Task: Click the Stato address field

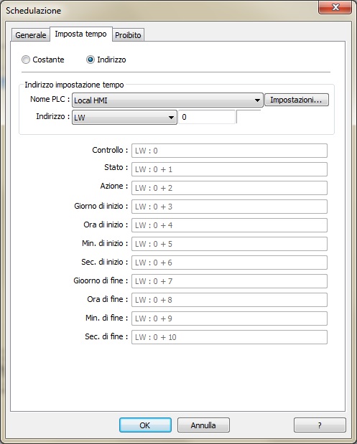Action: coord(229,169)
